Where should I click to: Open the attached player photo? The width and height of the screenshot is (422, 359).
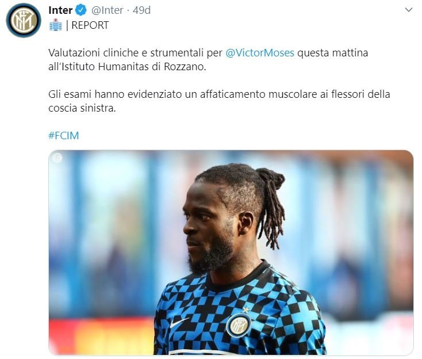click(231, 253)
